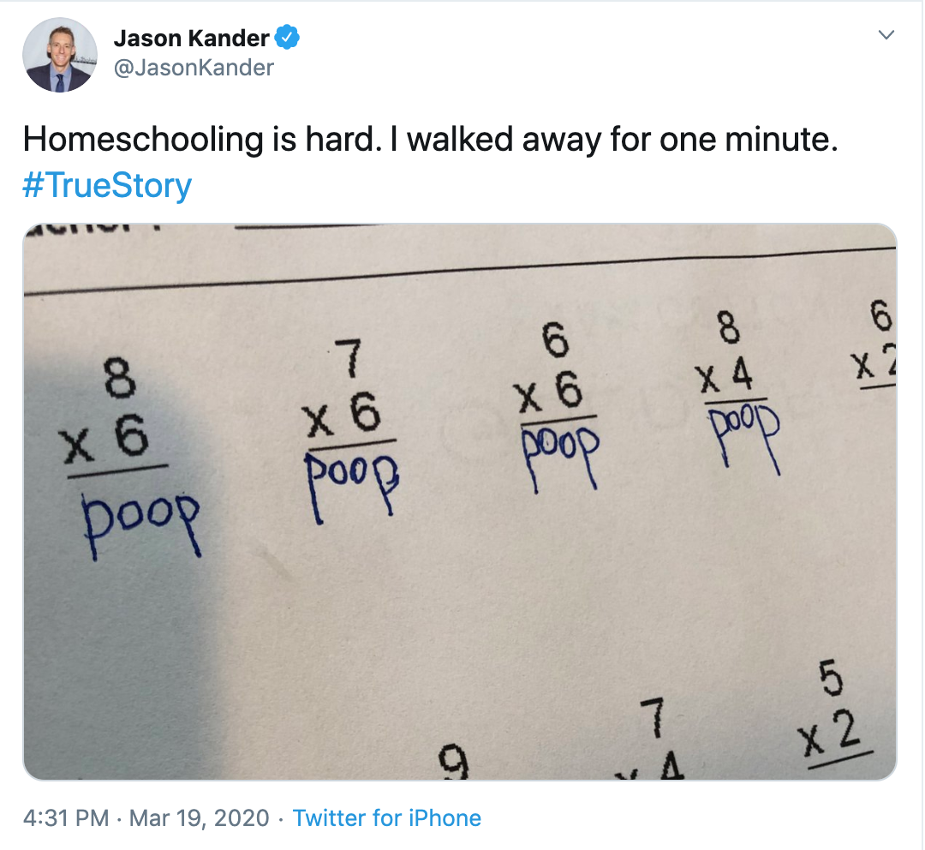Visit the @JasonKander handle link

point(194,68)
